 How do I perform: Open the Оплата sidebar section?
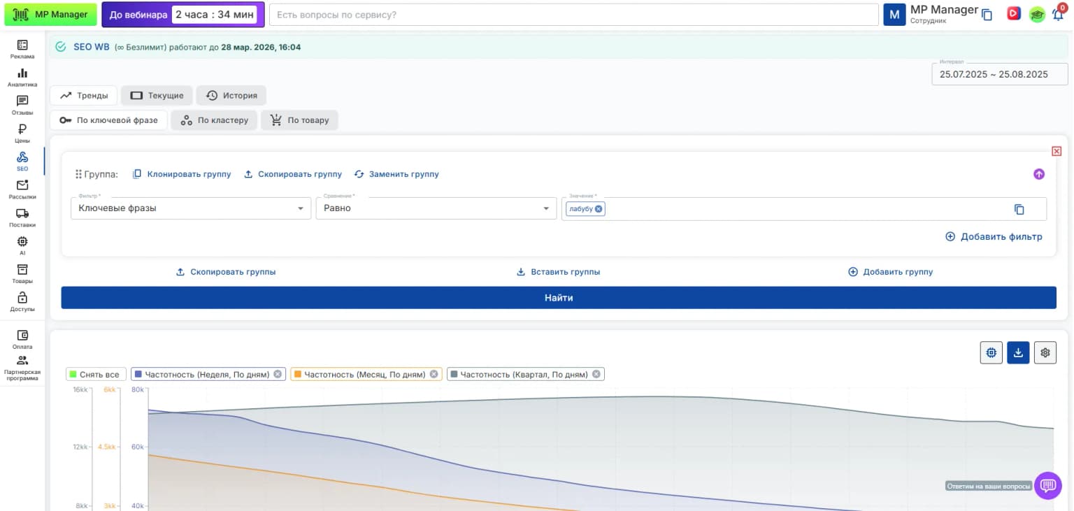(22, 339)
